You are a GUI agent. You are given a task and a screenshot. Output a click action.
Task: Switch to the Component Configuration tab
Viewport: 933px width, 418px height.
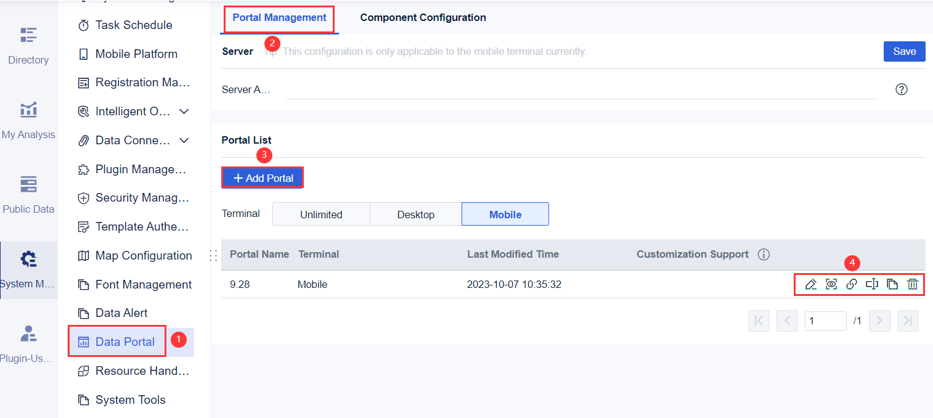click(423, 18)
